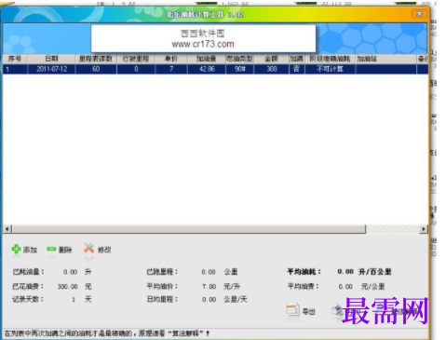This screenshot has width=446, height=340.
Task: Click the 加油站 column header
Action: (385, 59)
